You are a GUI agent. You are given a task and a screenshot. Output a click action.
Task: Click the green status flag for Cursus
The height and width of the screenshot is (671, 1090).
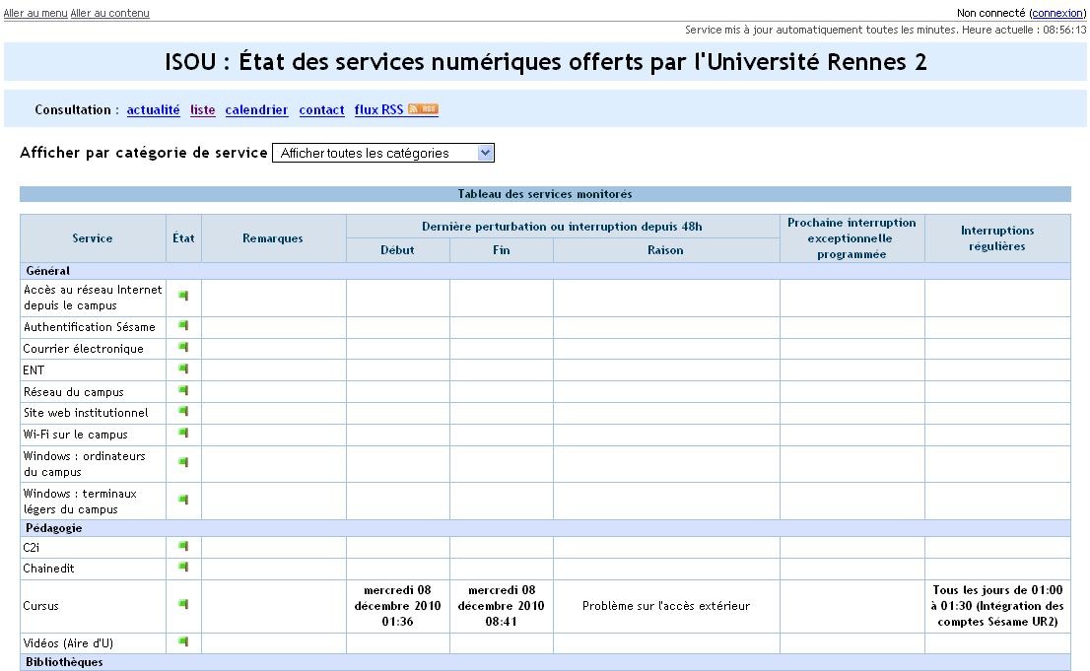point(183,605)
